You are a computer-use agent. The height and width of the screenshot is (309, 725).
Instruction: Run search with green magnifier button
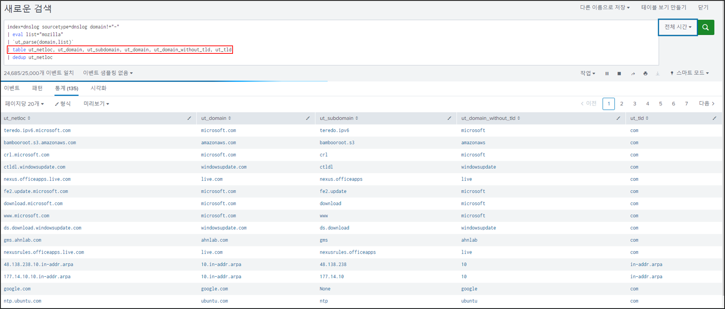[x=705, y=27]
